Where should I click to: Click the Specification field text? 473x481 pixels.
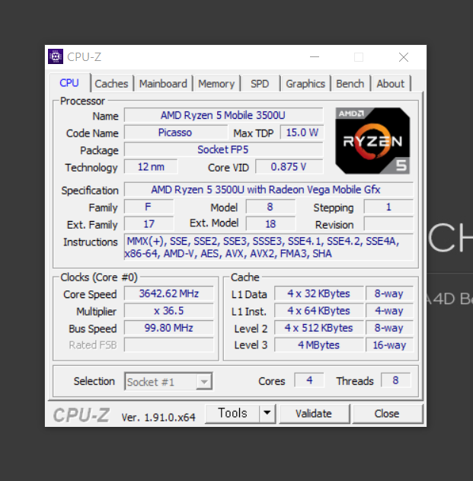269,190
